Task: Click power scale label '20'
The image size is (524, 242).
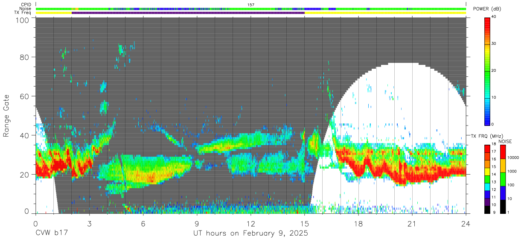Action: (x=494, y=71)
